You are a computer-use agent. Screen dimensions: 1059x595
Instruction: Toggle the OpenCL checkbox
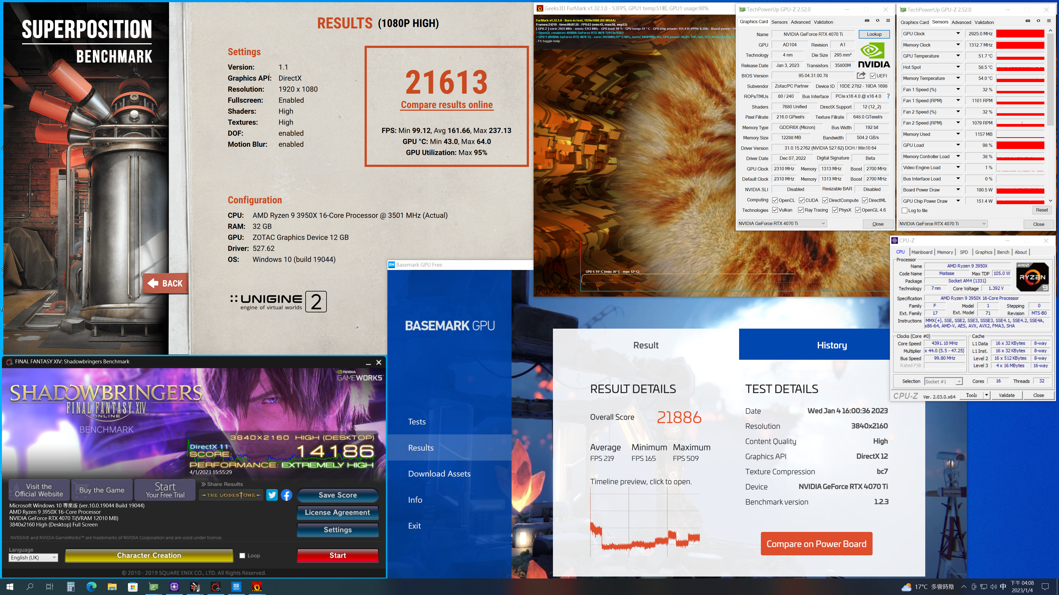tap(774, 200)
